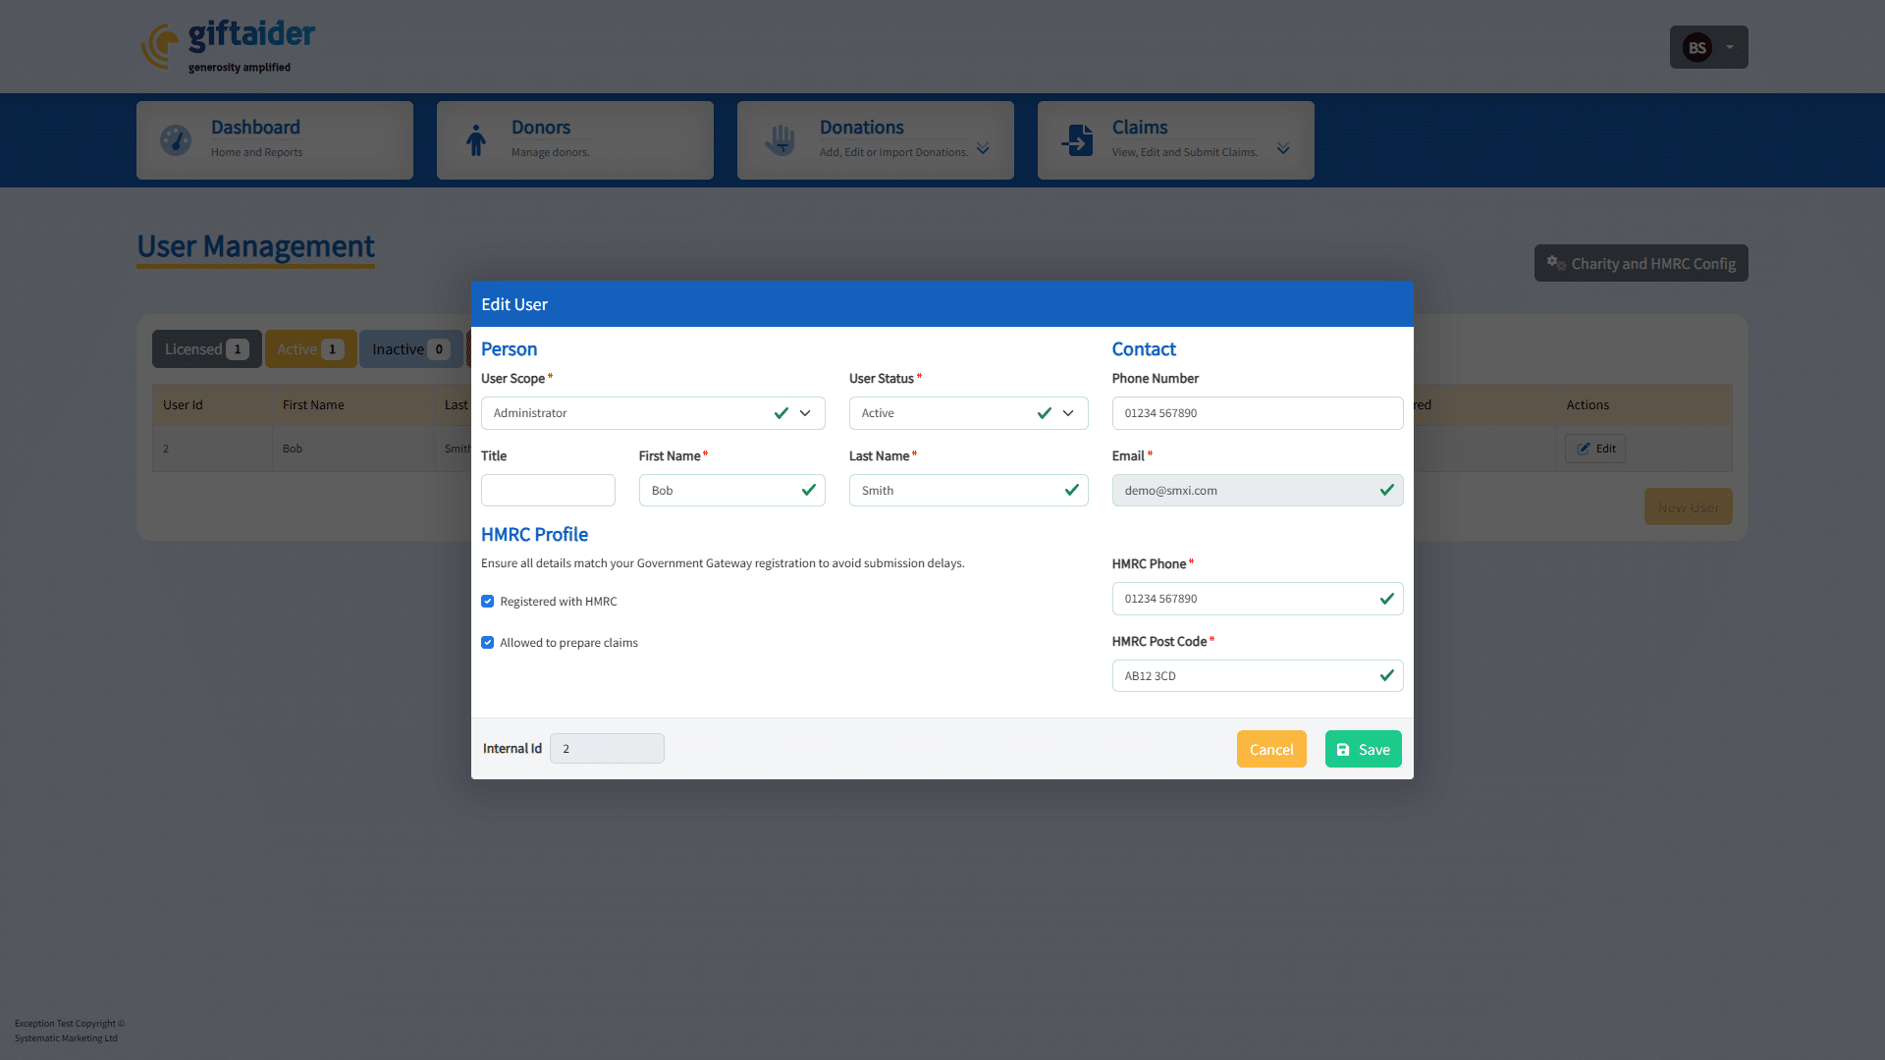Click the Phone Number field
Screen dimensions: 1885x1060
(x=1258, y=413)
